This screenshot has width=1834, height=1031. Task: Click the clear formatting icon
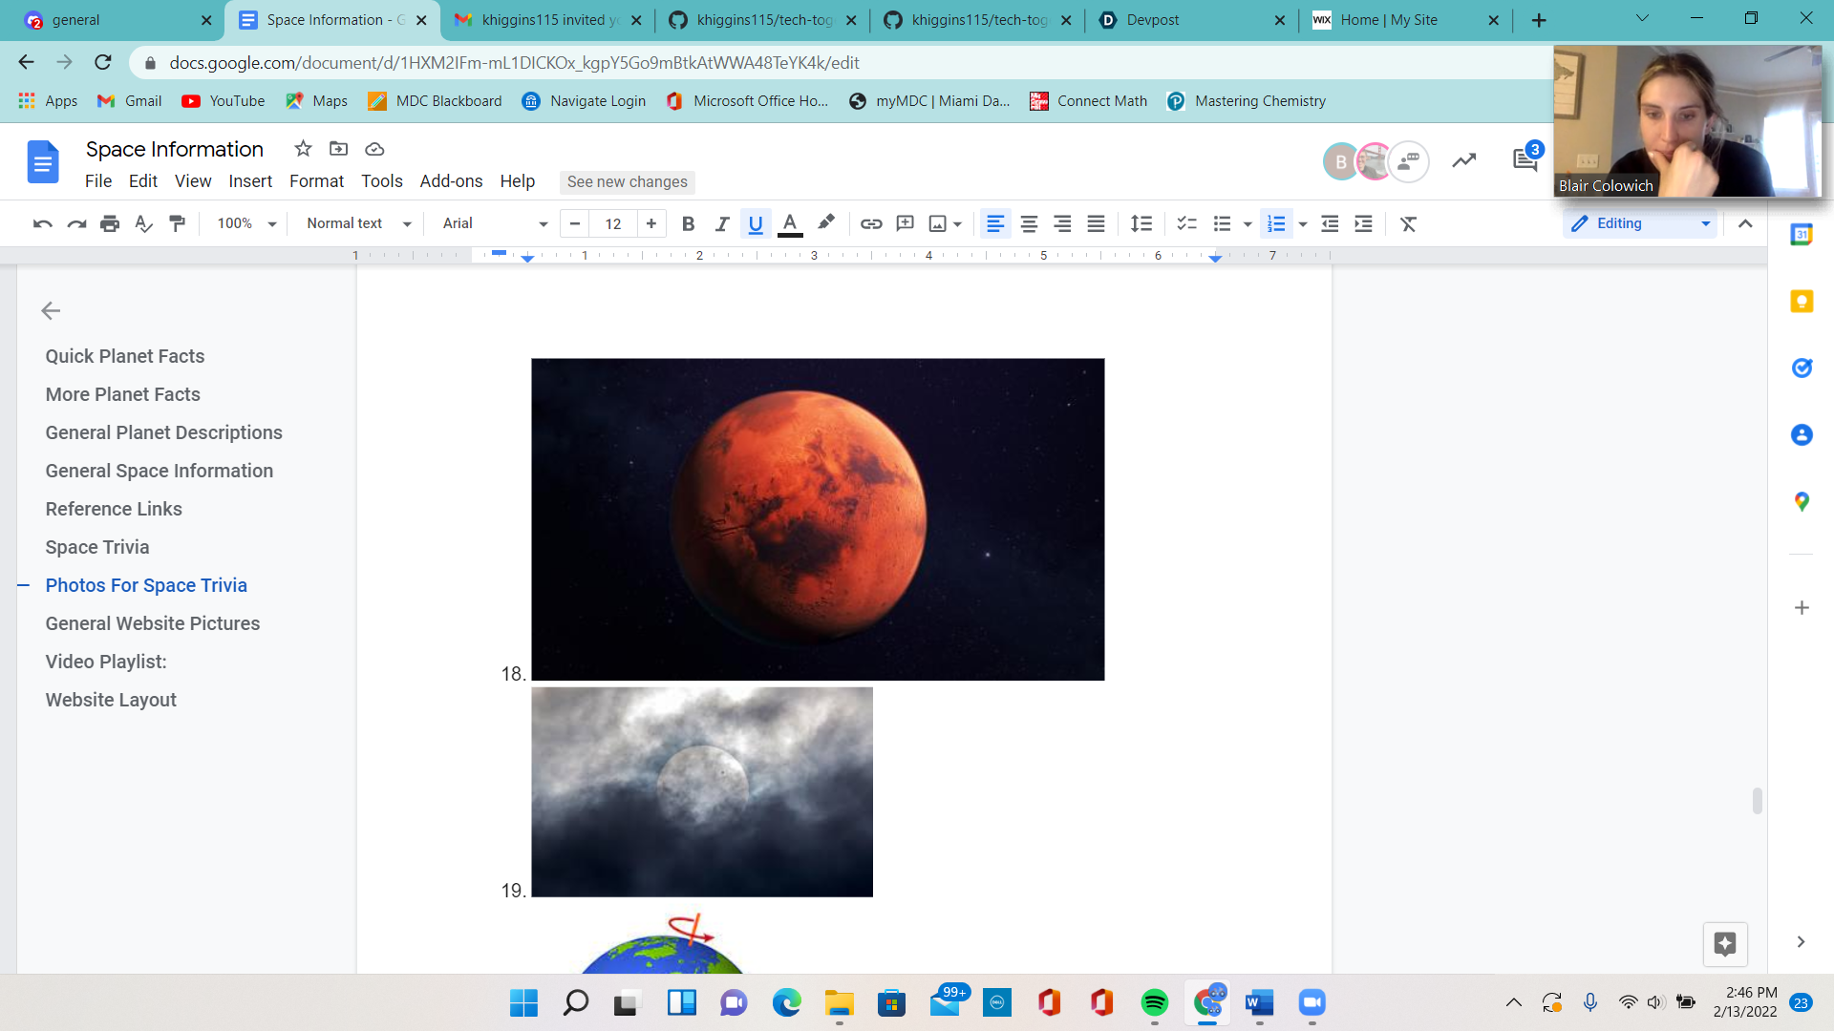[x=1408, y=223]
